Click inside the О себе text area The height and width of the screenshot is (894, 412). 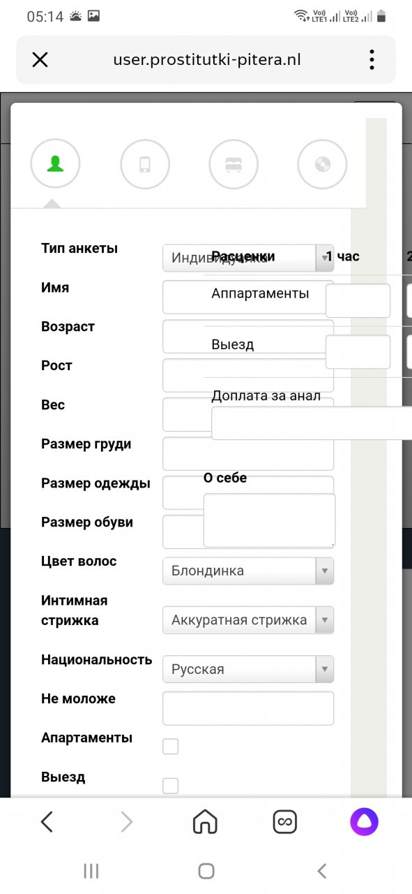[269, 520]
